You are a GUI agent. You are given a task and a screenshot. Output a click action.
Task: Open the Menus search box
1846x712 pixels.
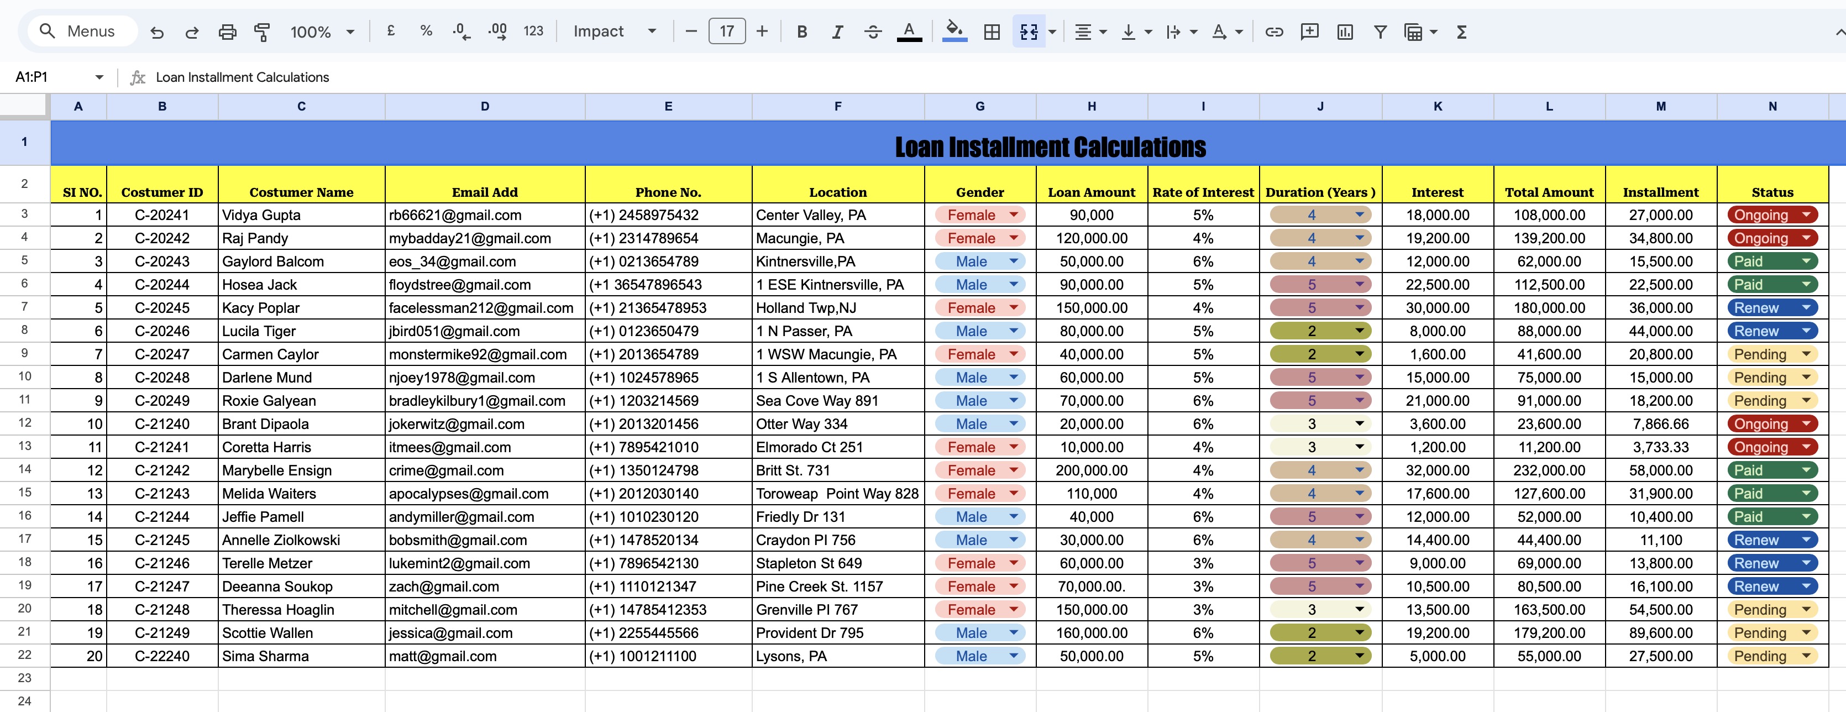[82, 32]
